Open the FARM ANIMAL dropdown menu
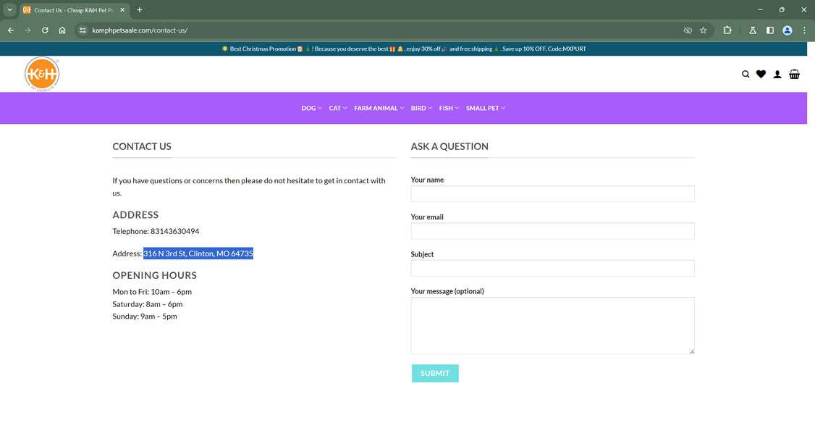Viewport: 815px width, 436px height. (x=376, y=107)
